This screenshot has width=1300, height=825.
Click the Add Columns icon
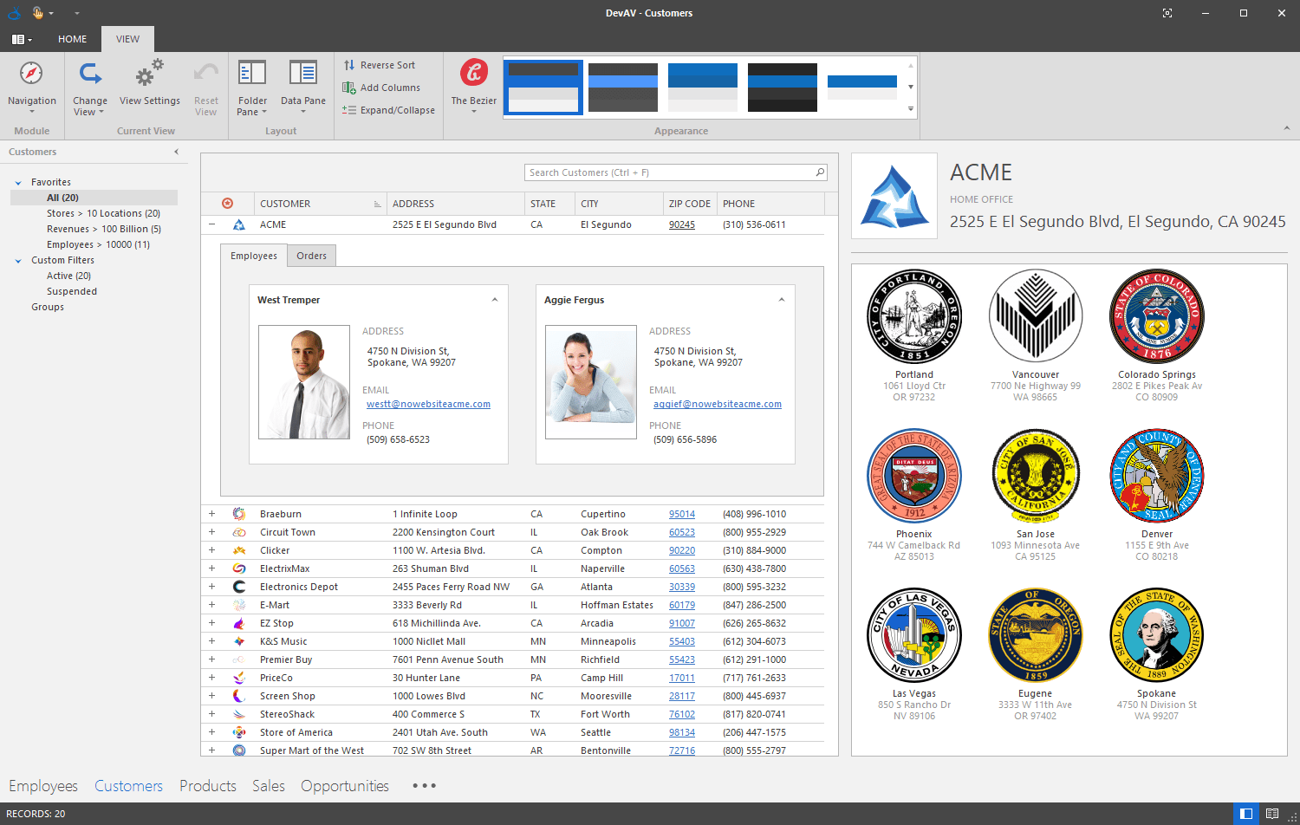(349, 87)
